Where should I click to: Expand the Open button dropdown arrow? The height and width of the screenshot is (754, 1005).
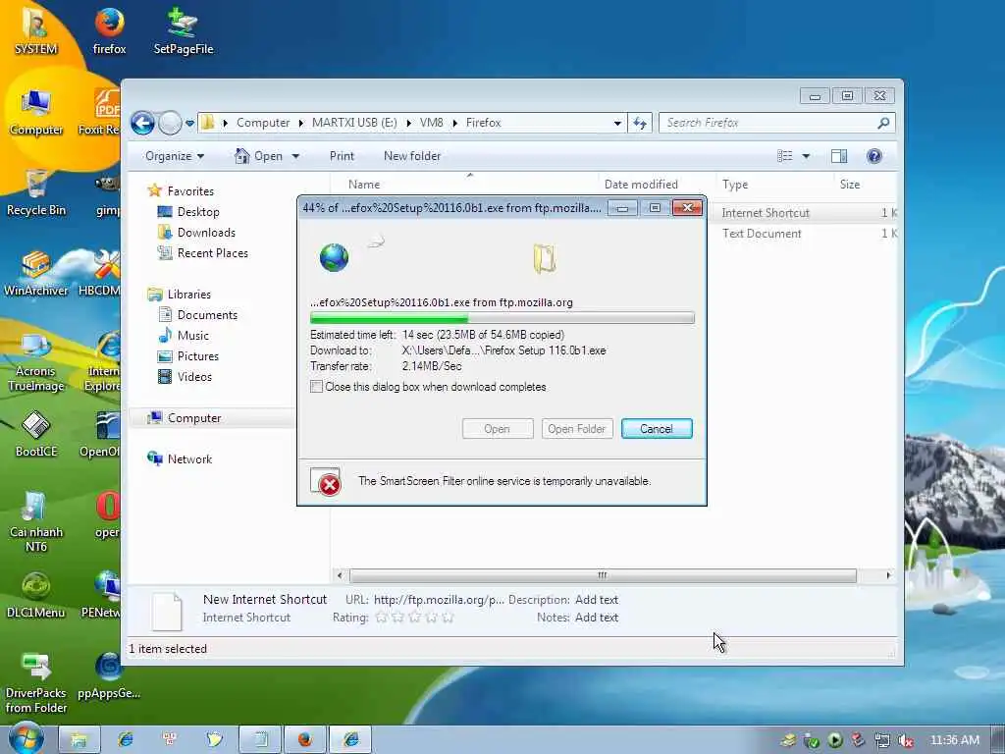pos(295,156)
